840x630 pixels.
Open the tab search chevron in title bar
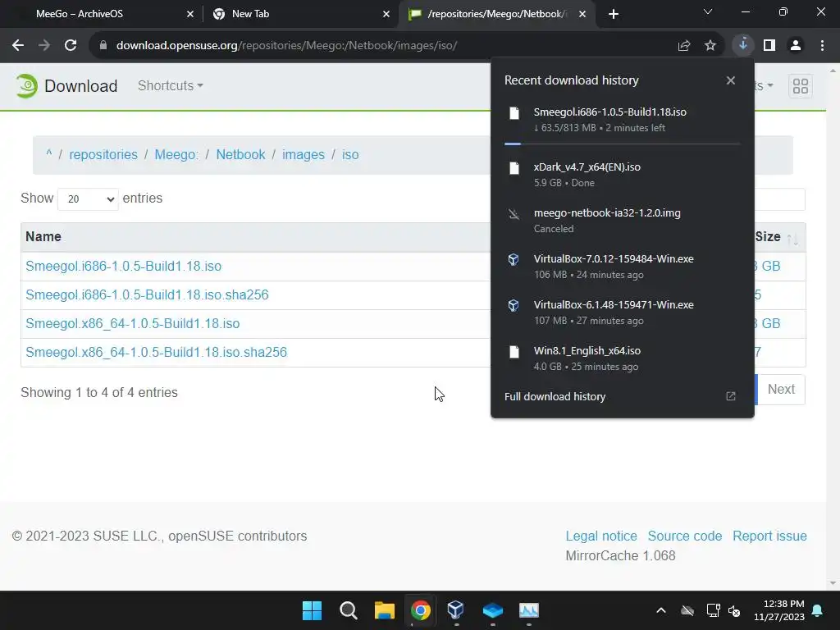point(708,11)
